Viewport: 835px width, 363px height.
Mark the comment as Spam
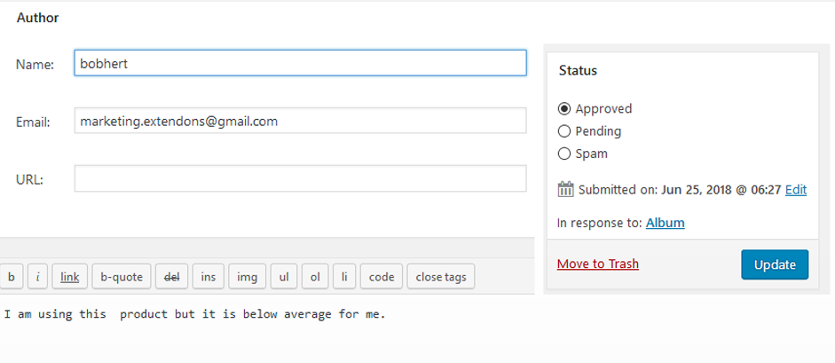564,154
